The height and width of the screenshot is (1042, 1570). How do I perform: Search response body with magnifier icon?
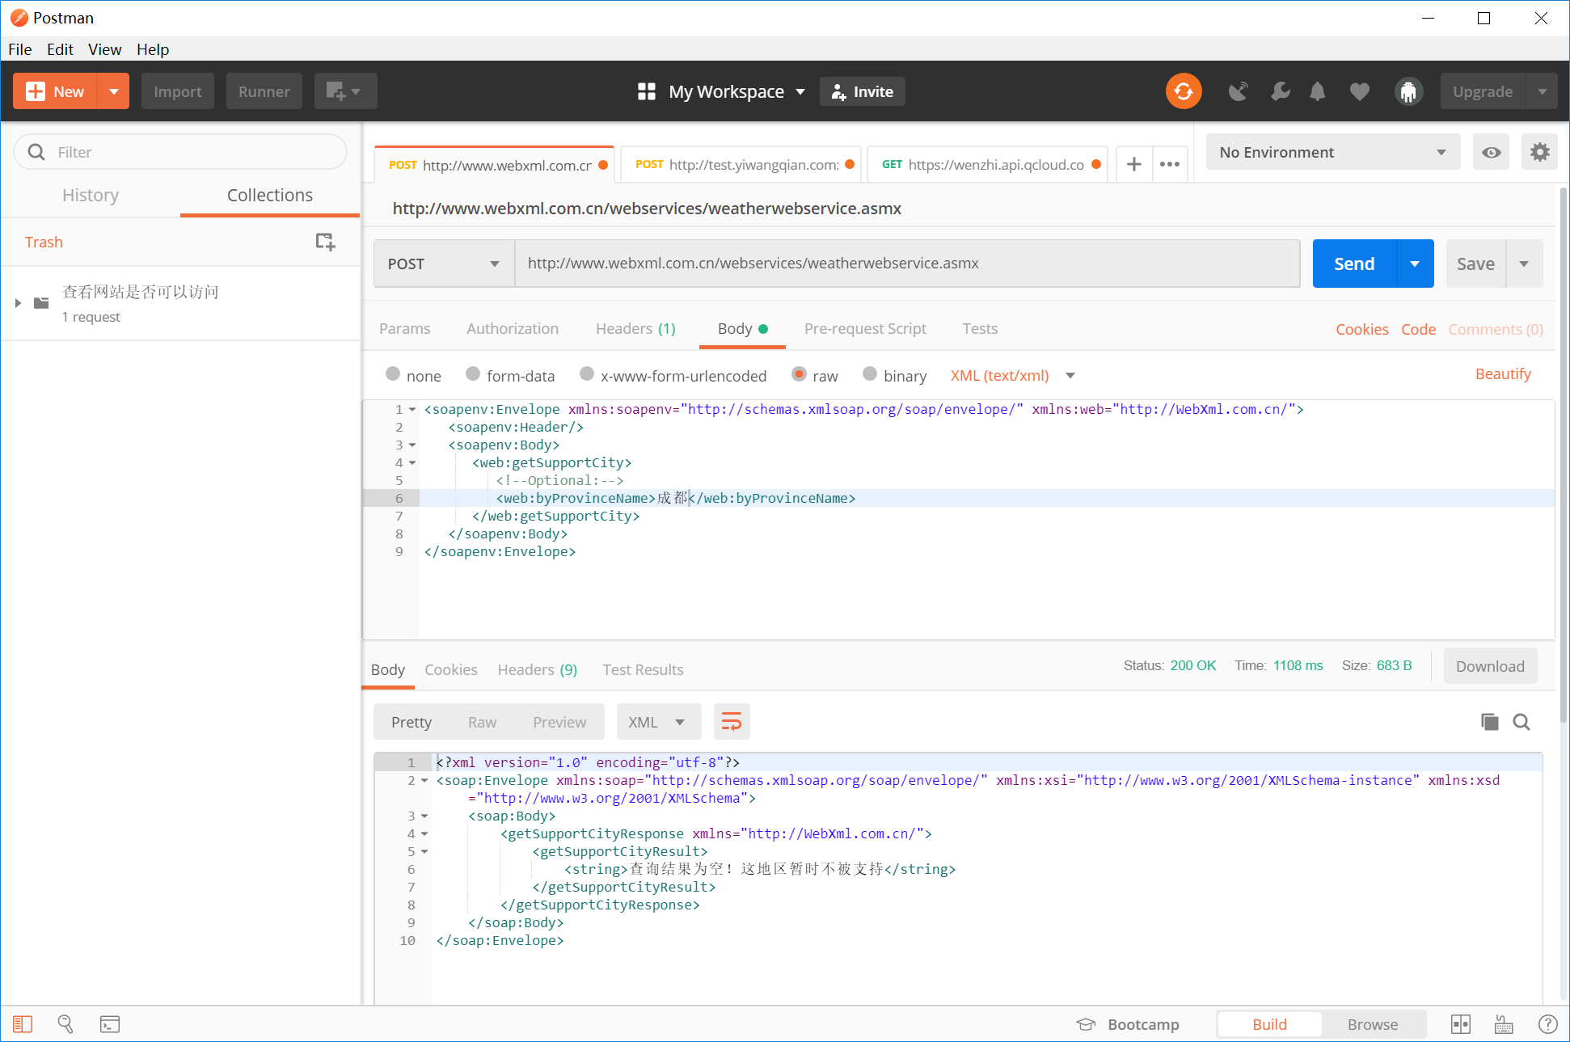[x=1521, y=722]
